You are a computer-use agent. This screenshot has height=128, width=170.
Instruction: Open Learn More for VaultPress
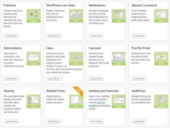click(x=139, y=121)
